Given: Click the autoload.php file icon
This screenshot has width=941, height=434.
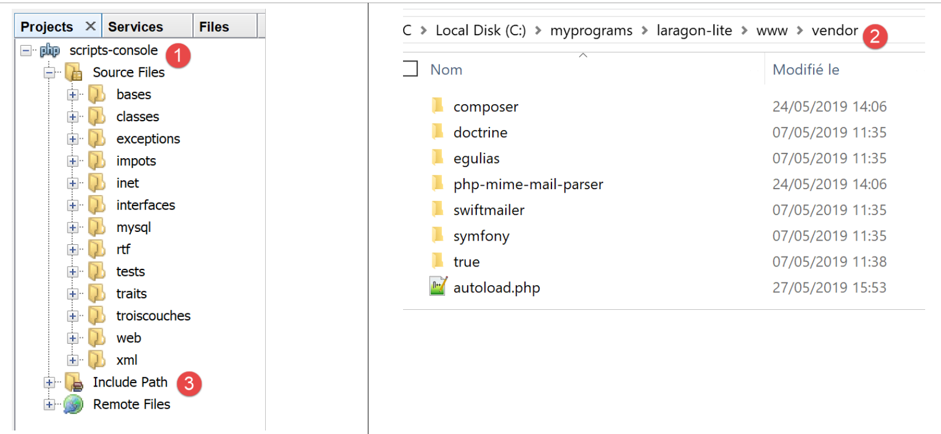Looking at the screenshot, I should tap(438, 286).
